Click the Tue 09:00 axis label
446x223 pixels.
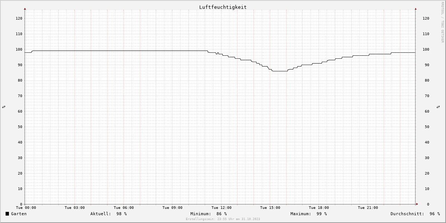tap(172, 208)
